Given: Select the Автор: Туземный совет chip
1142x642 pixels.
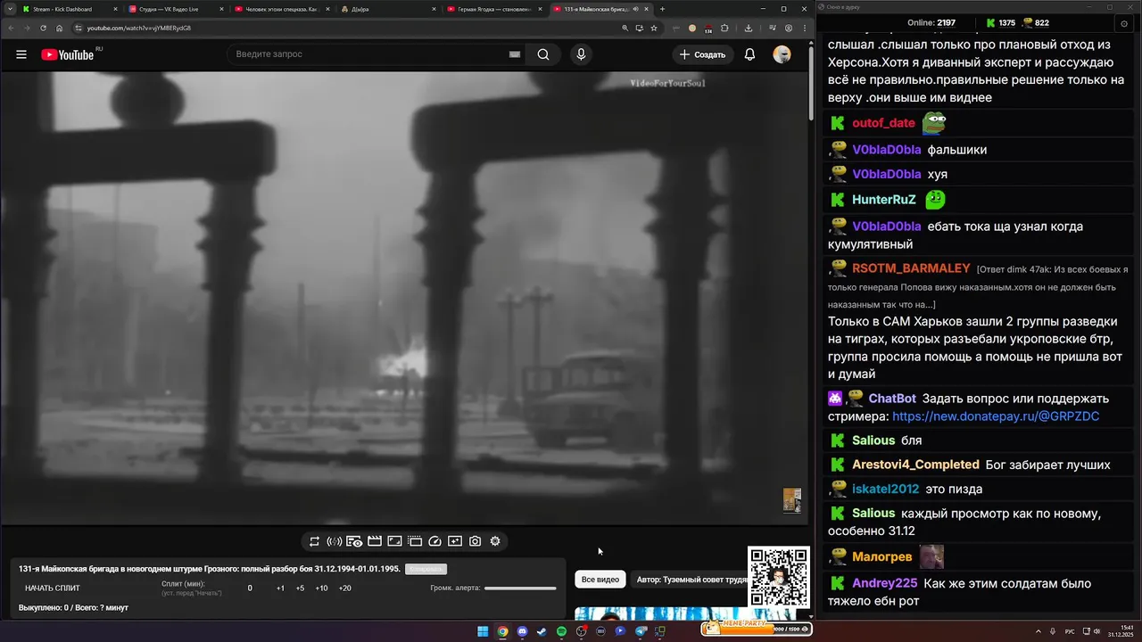Looking at the screenshot, I should (x=688, y=580).
